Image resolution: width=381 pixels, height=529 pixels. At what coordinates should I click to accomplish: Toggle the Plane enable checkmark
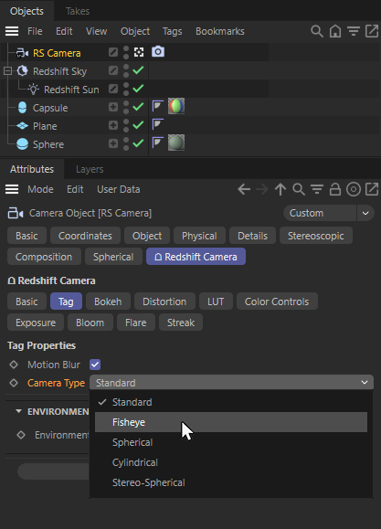click(138, 125)
